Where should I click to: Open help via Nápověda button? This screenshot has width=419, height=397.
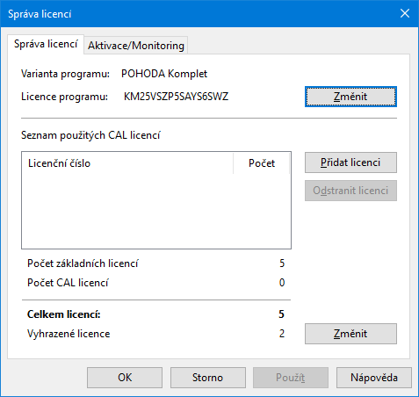tap(374, 378)
